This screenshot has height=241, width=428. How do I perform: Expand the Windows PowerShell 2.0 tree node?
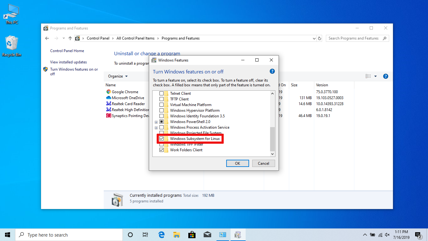click(x=156, y=122)
